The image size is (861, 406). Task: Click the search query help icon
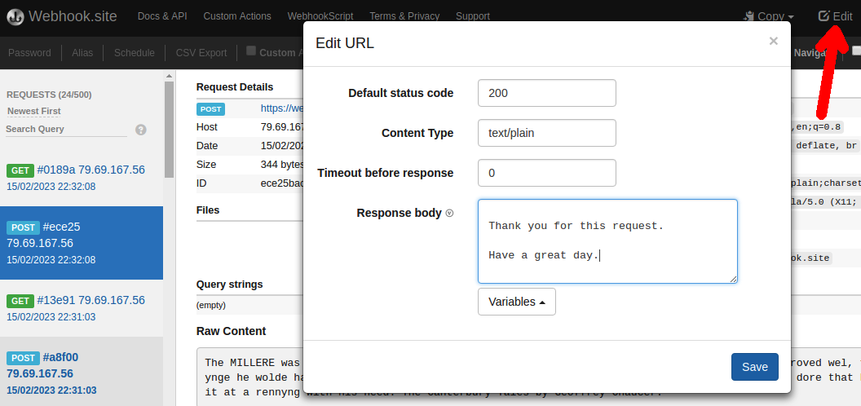(140, 130)
